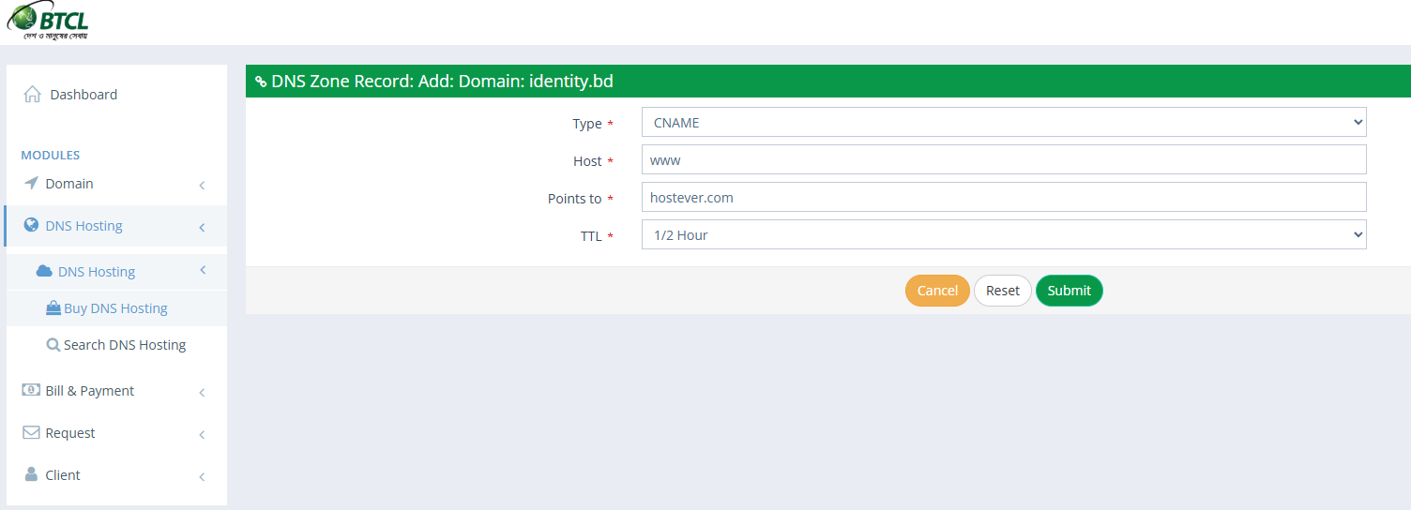This screenshot has width=1411, height=510.
Task: Click the Request envelope icon
Action: click(31, 432)
